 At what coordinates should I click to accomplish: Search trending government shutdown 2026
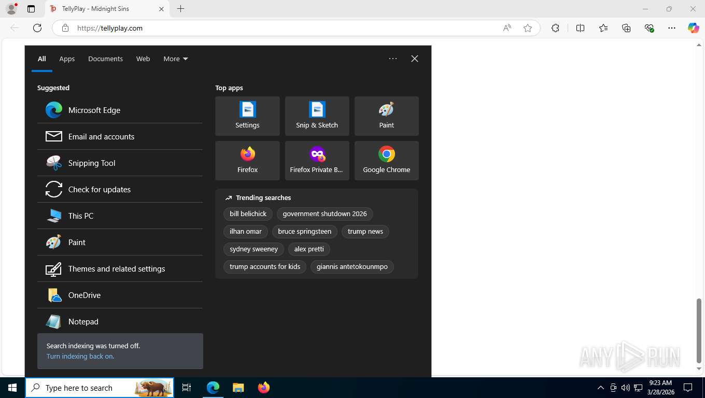pyautogui.click(x=325, y=214)
